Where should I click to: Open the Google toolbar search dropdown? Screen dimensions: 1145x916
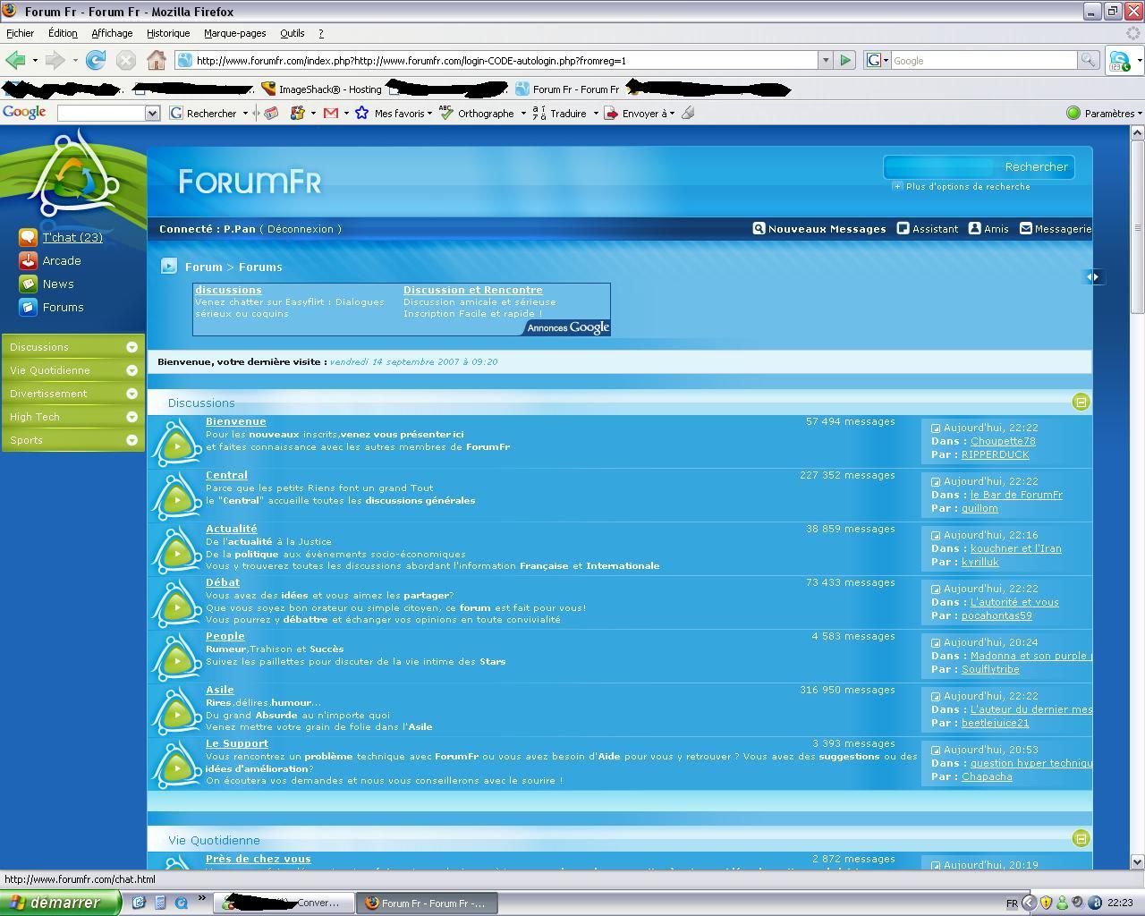click(152, 113)
